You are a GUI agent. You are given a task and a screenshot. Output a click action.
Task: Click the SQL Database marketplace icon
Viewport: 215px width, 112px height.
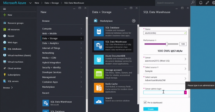click(99, 31)
